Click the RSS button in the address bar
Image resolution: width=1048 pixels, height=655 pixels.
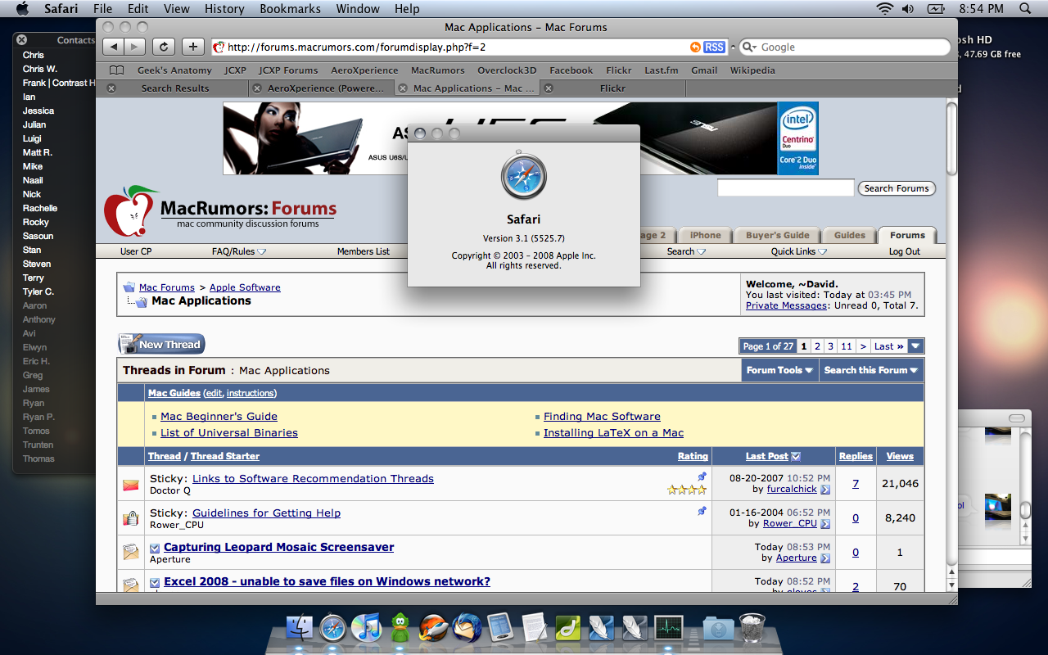pyautogui.click(x=714, y=47)
